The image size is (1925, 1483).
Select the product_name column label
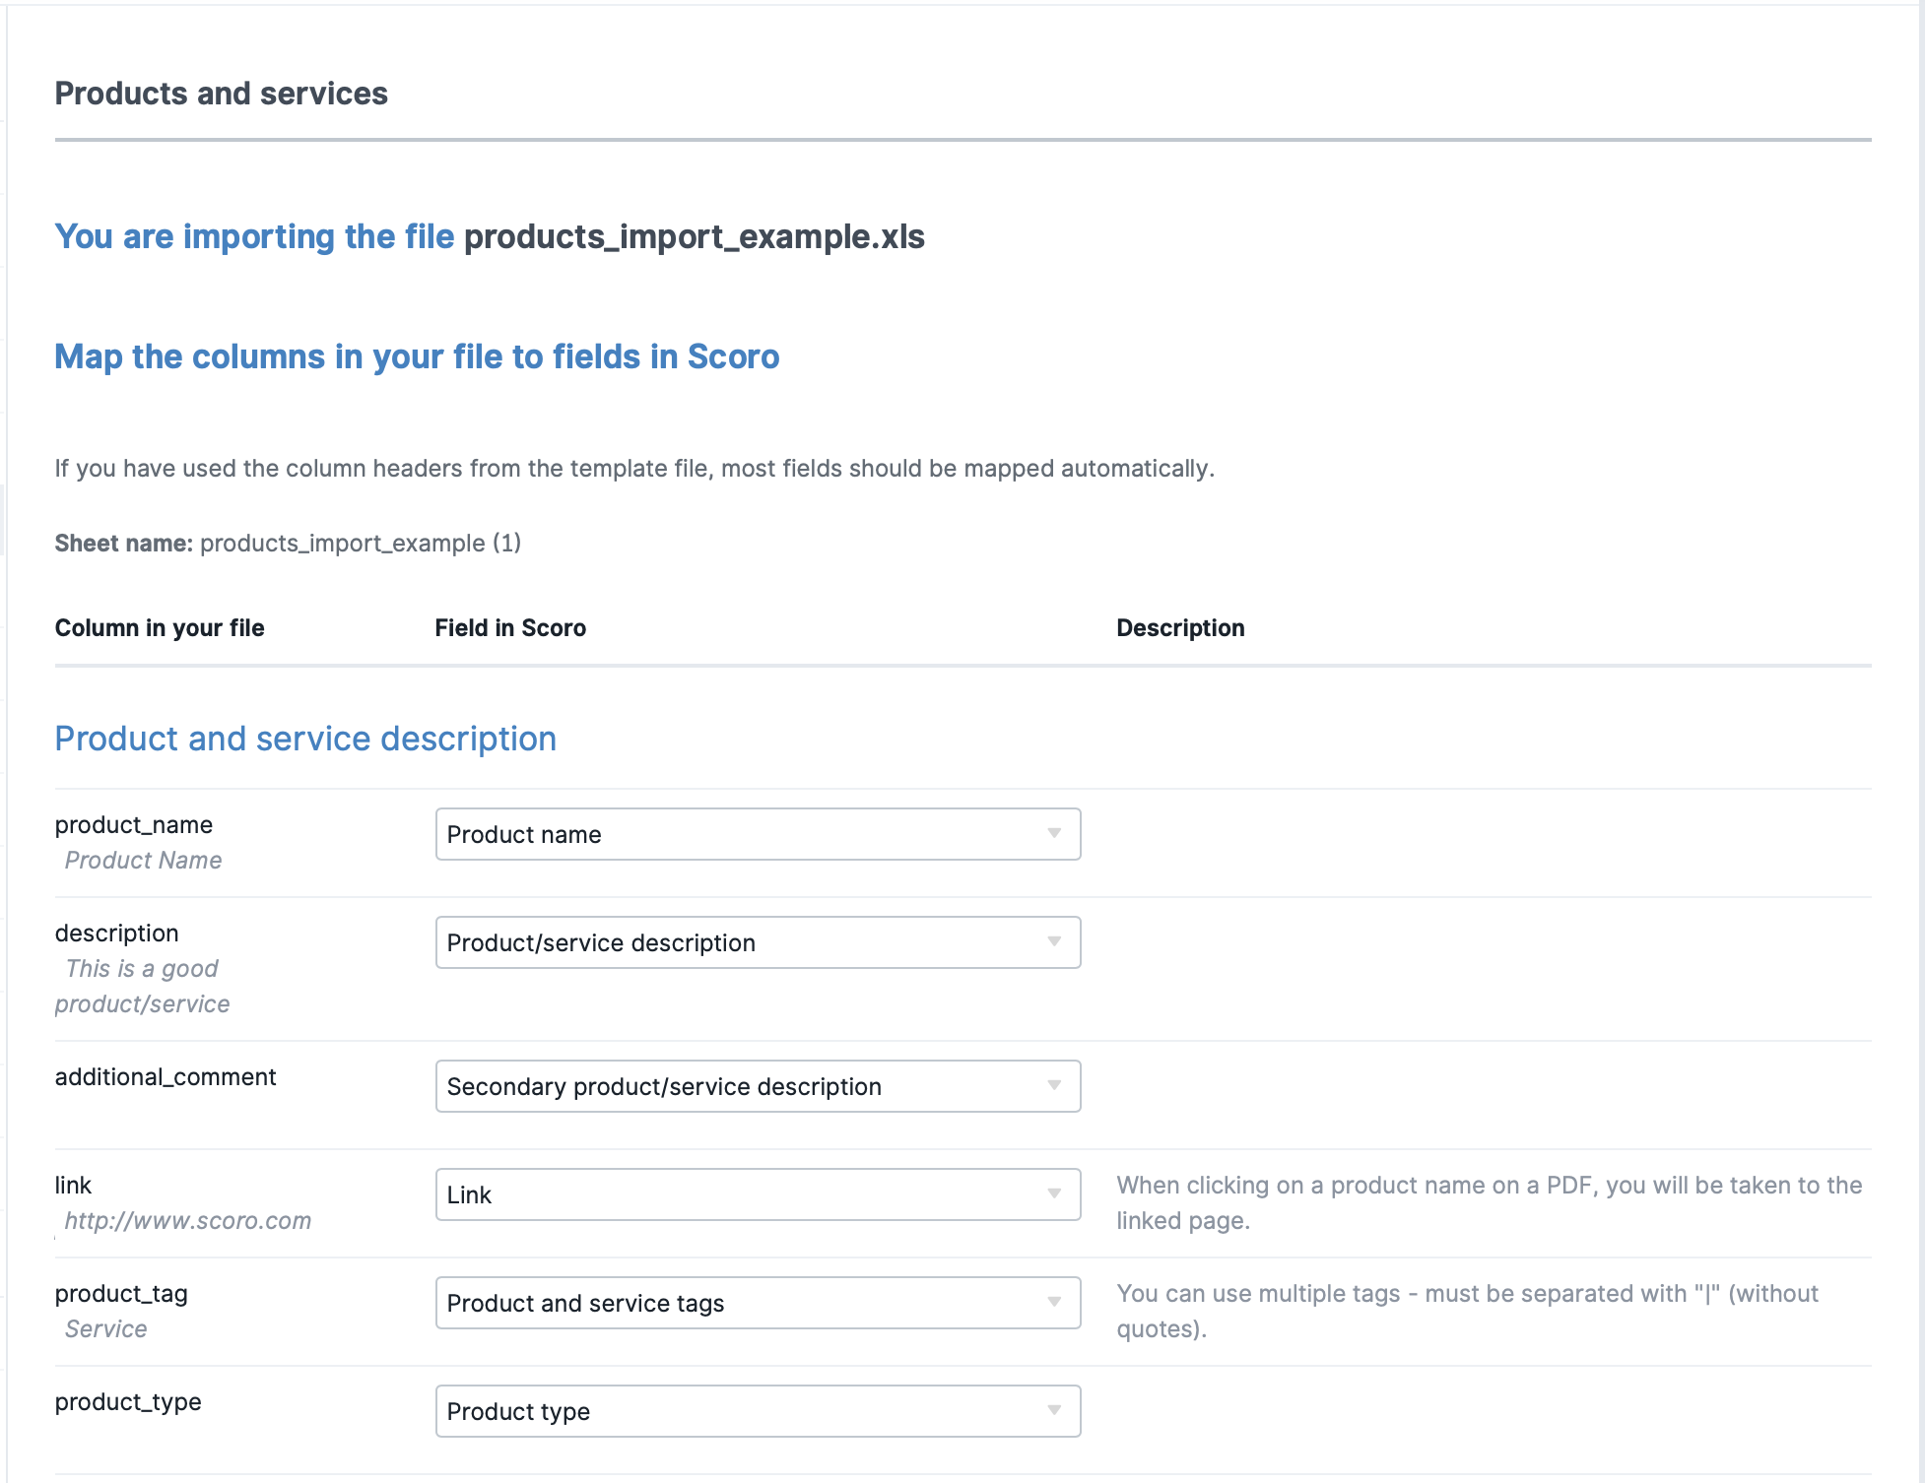tap(134, 825)
